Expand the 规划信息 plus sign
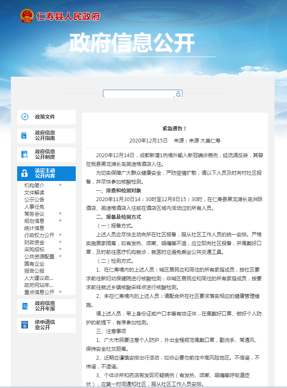The height and width of the screenshot is (388, 287). click(x=60, y=220)
